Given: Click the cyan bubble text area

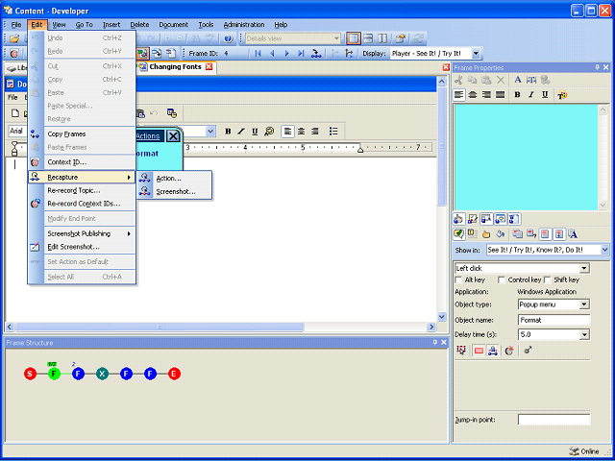Looking at the screenshot, I should click(526, 158).
